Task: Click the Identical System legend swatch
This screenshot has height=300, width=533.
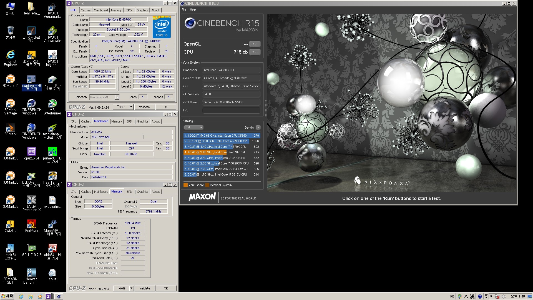Action: (207, 185)
